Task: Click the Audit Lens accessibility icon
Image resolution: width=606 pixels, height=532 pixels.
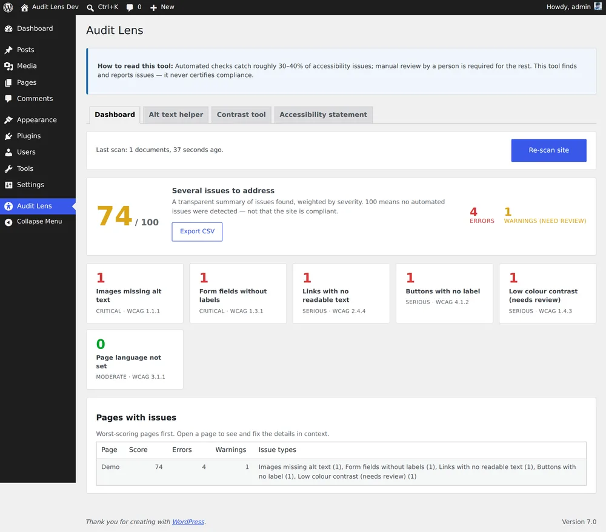Action: point(8,206)
